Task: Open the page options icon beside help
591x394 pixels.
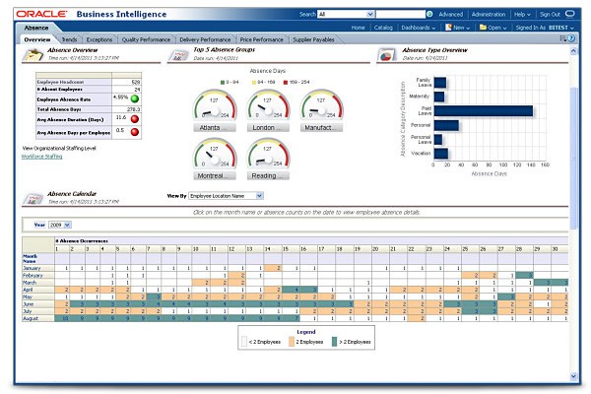Action: point(563,38)
